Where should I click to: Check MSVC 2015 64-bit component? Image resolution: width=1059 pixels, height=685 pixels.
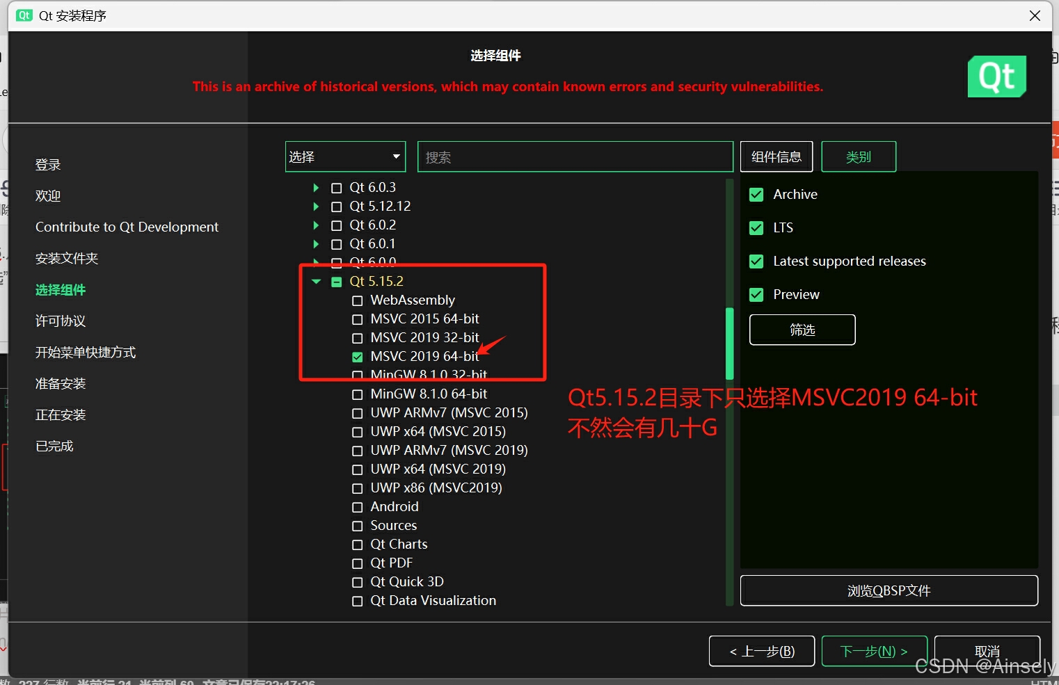(x=358, y=319)
